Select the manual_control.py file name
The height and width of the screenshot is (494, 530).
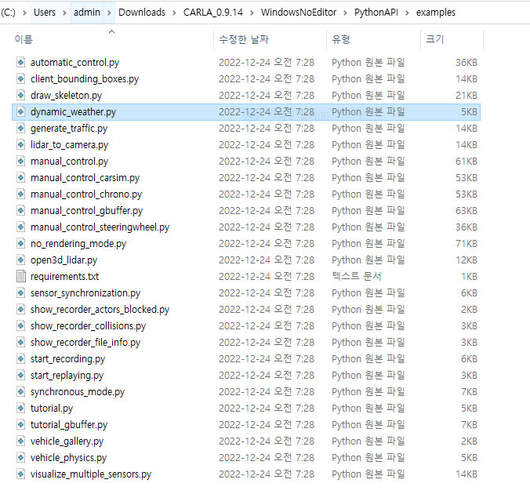point(69,162)
